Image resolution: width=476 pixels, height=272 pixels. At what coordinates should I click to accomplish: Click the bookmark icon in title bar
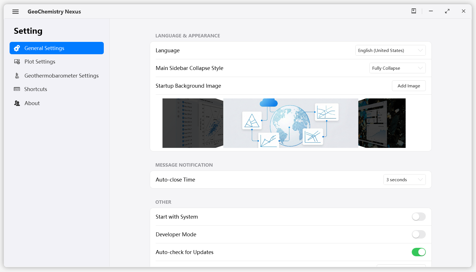(x=414, y=11)
